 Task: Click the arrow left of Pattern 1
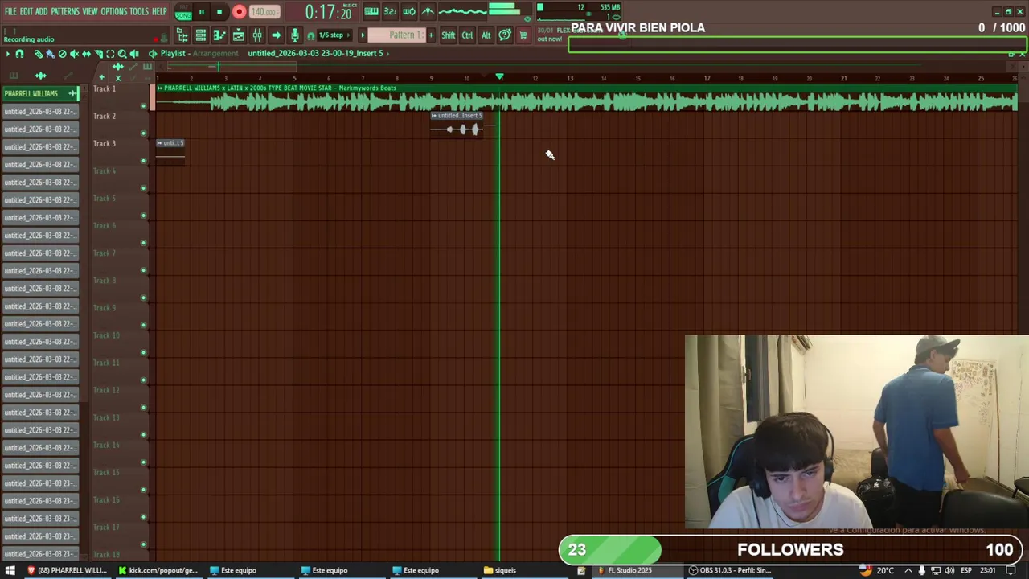363,35
